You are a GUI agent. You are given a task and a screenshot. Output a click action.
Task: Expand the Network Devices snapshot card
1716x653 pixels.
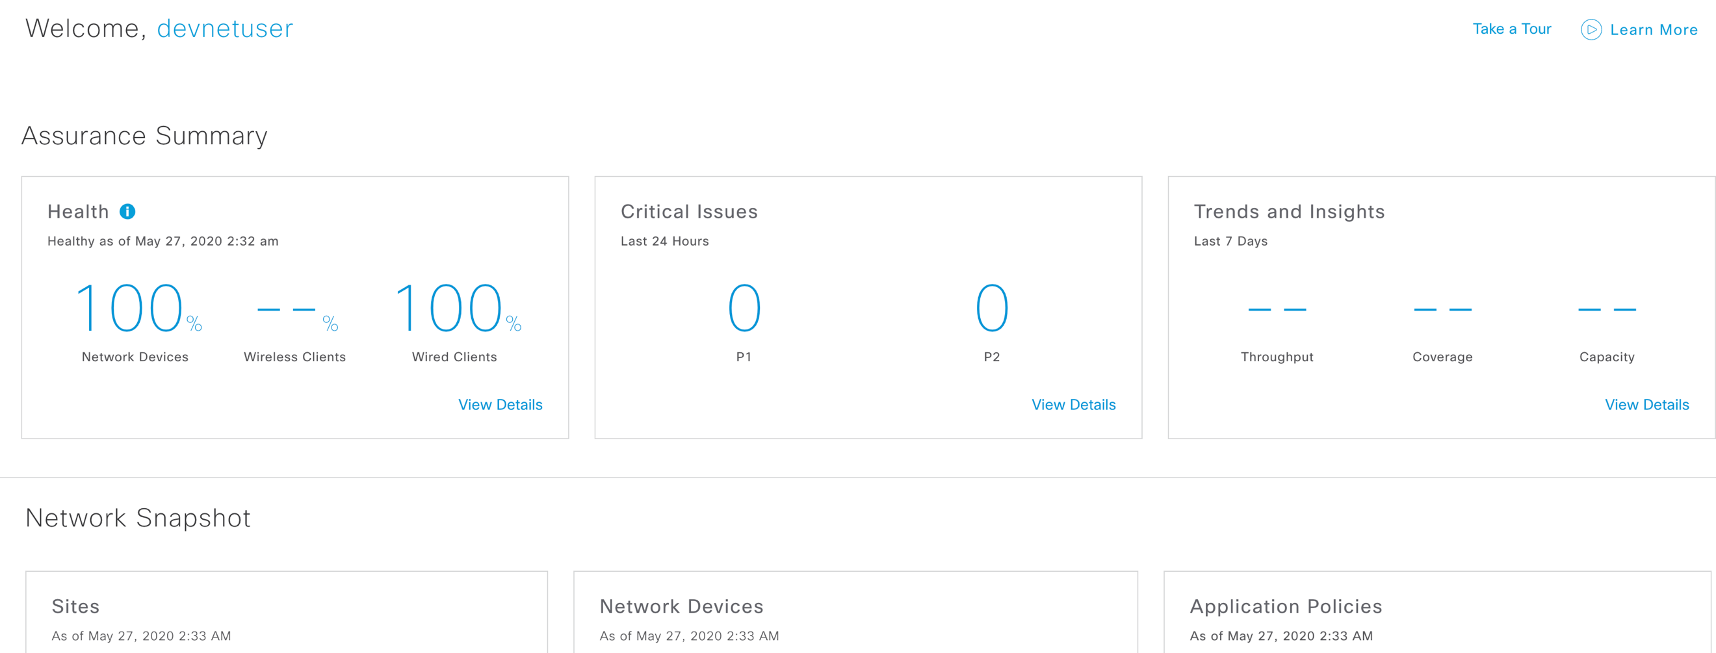pos(681,606)
